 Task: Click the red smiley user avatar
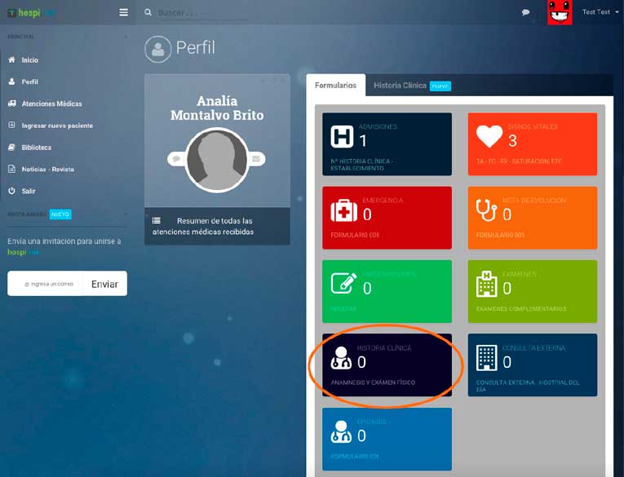point(560,12)
